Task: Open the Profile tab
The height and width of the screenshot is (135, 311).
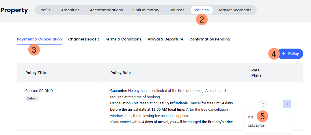Action: [x=45, y=10]
